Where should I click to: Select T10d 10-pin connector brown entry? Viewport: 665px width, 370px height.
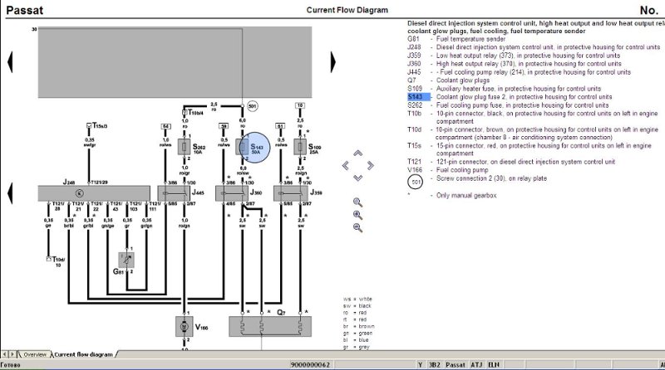pos(533,134)
